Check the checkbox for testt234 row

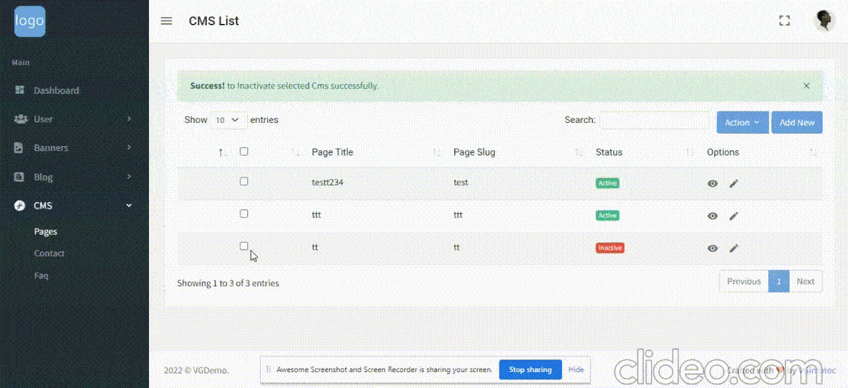click(244, 181)
